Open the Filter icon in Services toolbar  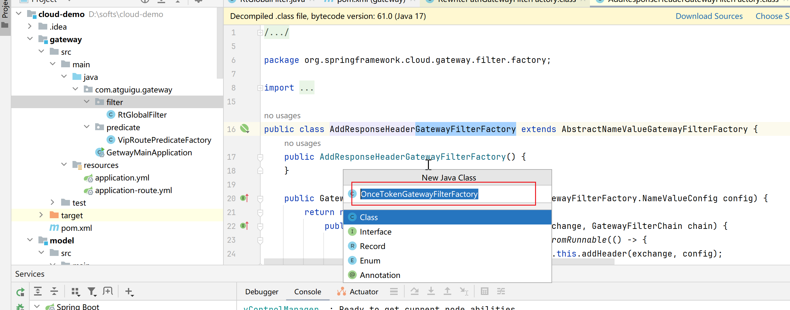point(92,292)
